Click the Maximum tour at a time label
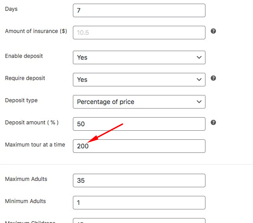Viewport: 253px width, 223px height. [35, 145]
